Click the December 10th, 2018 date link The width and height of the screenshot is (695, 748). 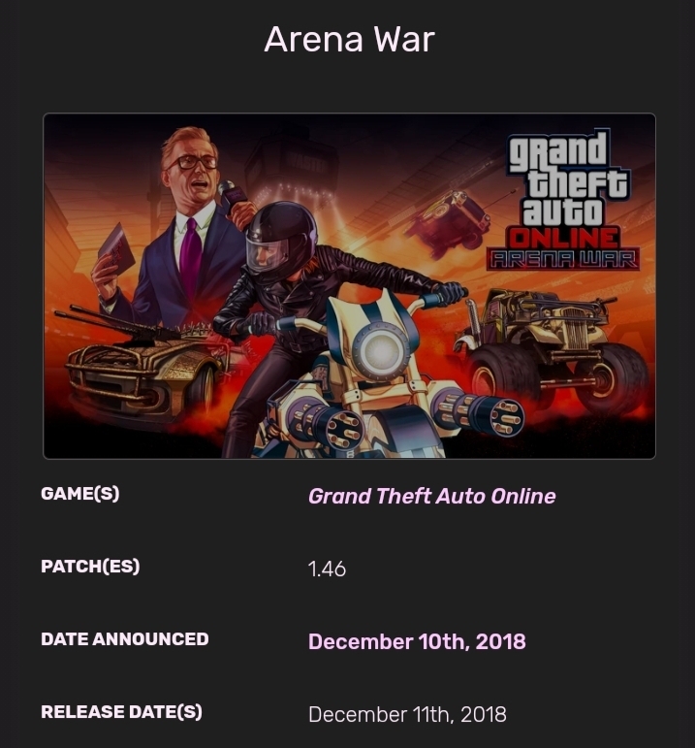click(x=417, y=641)
